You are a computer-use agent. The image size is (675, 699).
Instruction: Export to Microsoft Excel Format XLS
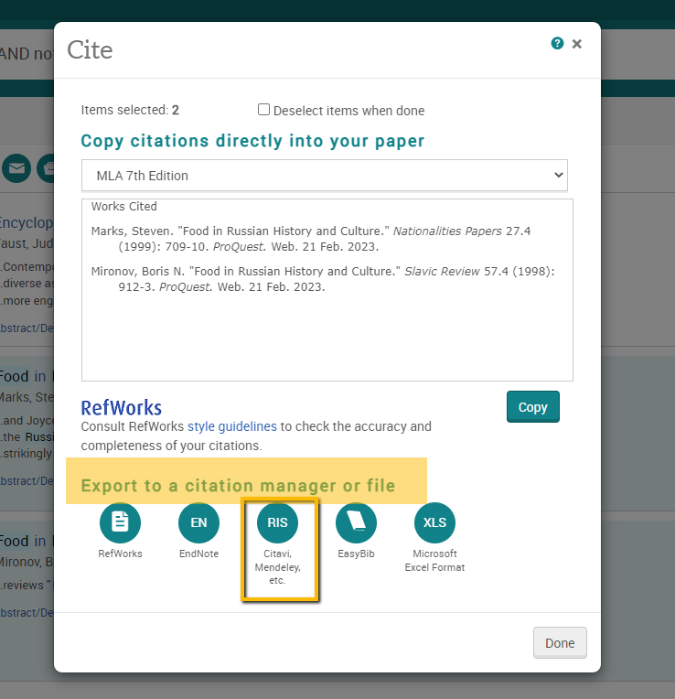pyautogui.click(x=434, y=522)
